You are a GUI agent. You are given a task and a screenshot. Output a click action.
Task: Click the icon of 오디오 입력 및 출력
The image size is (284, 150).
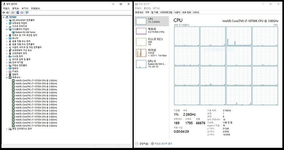point(10,59)
